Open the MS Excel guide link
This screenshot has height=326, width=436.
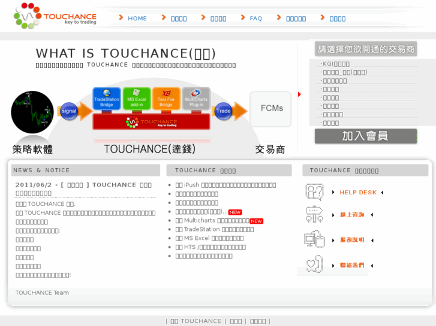pos(209,238)
